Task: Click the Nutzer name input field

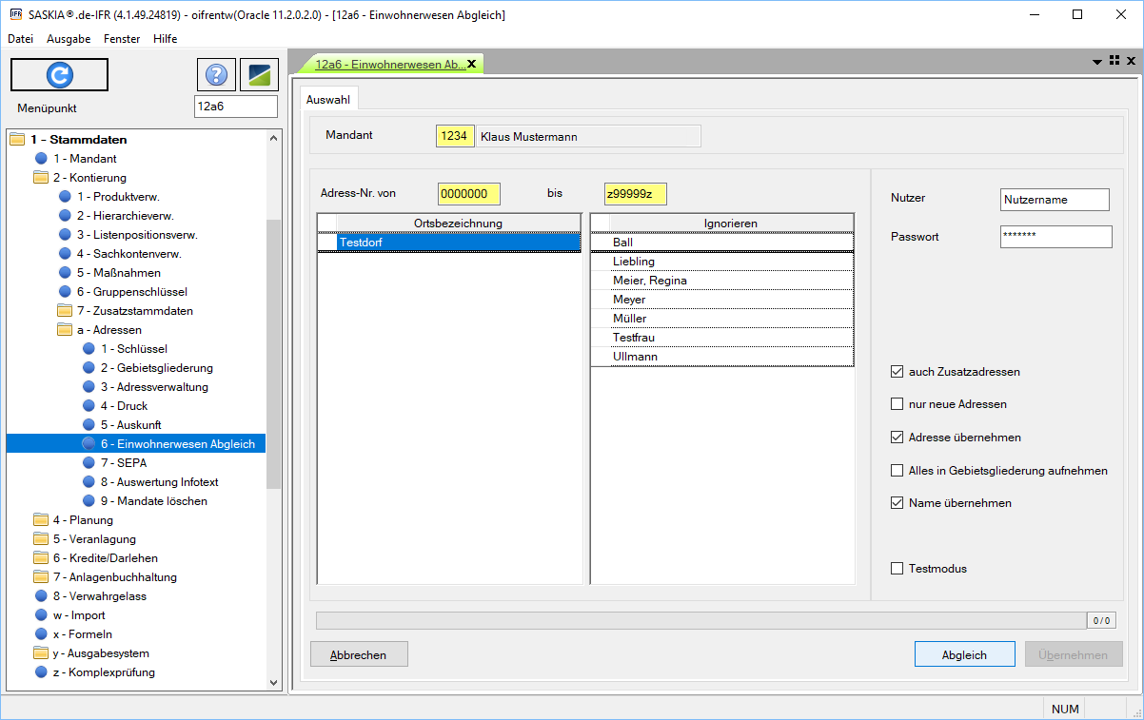Action: tap(1055, 200)
